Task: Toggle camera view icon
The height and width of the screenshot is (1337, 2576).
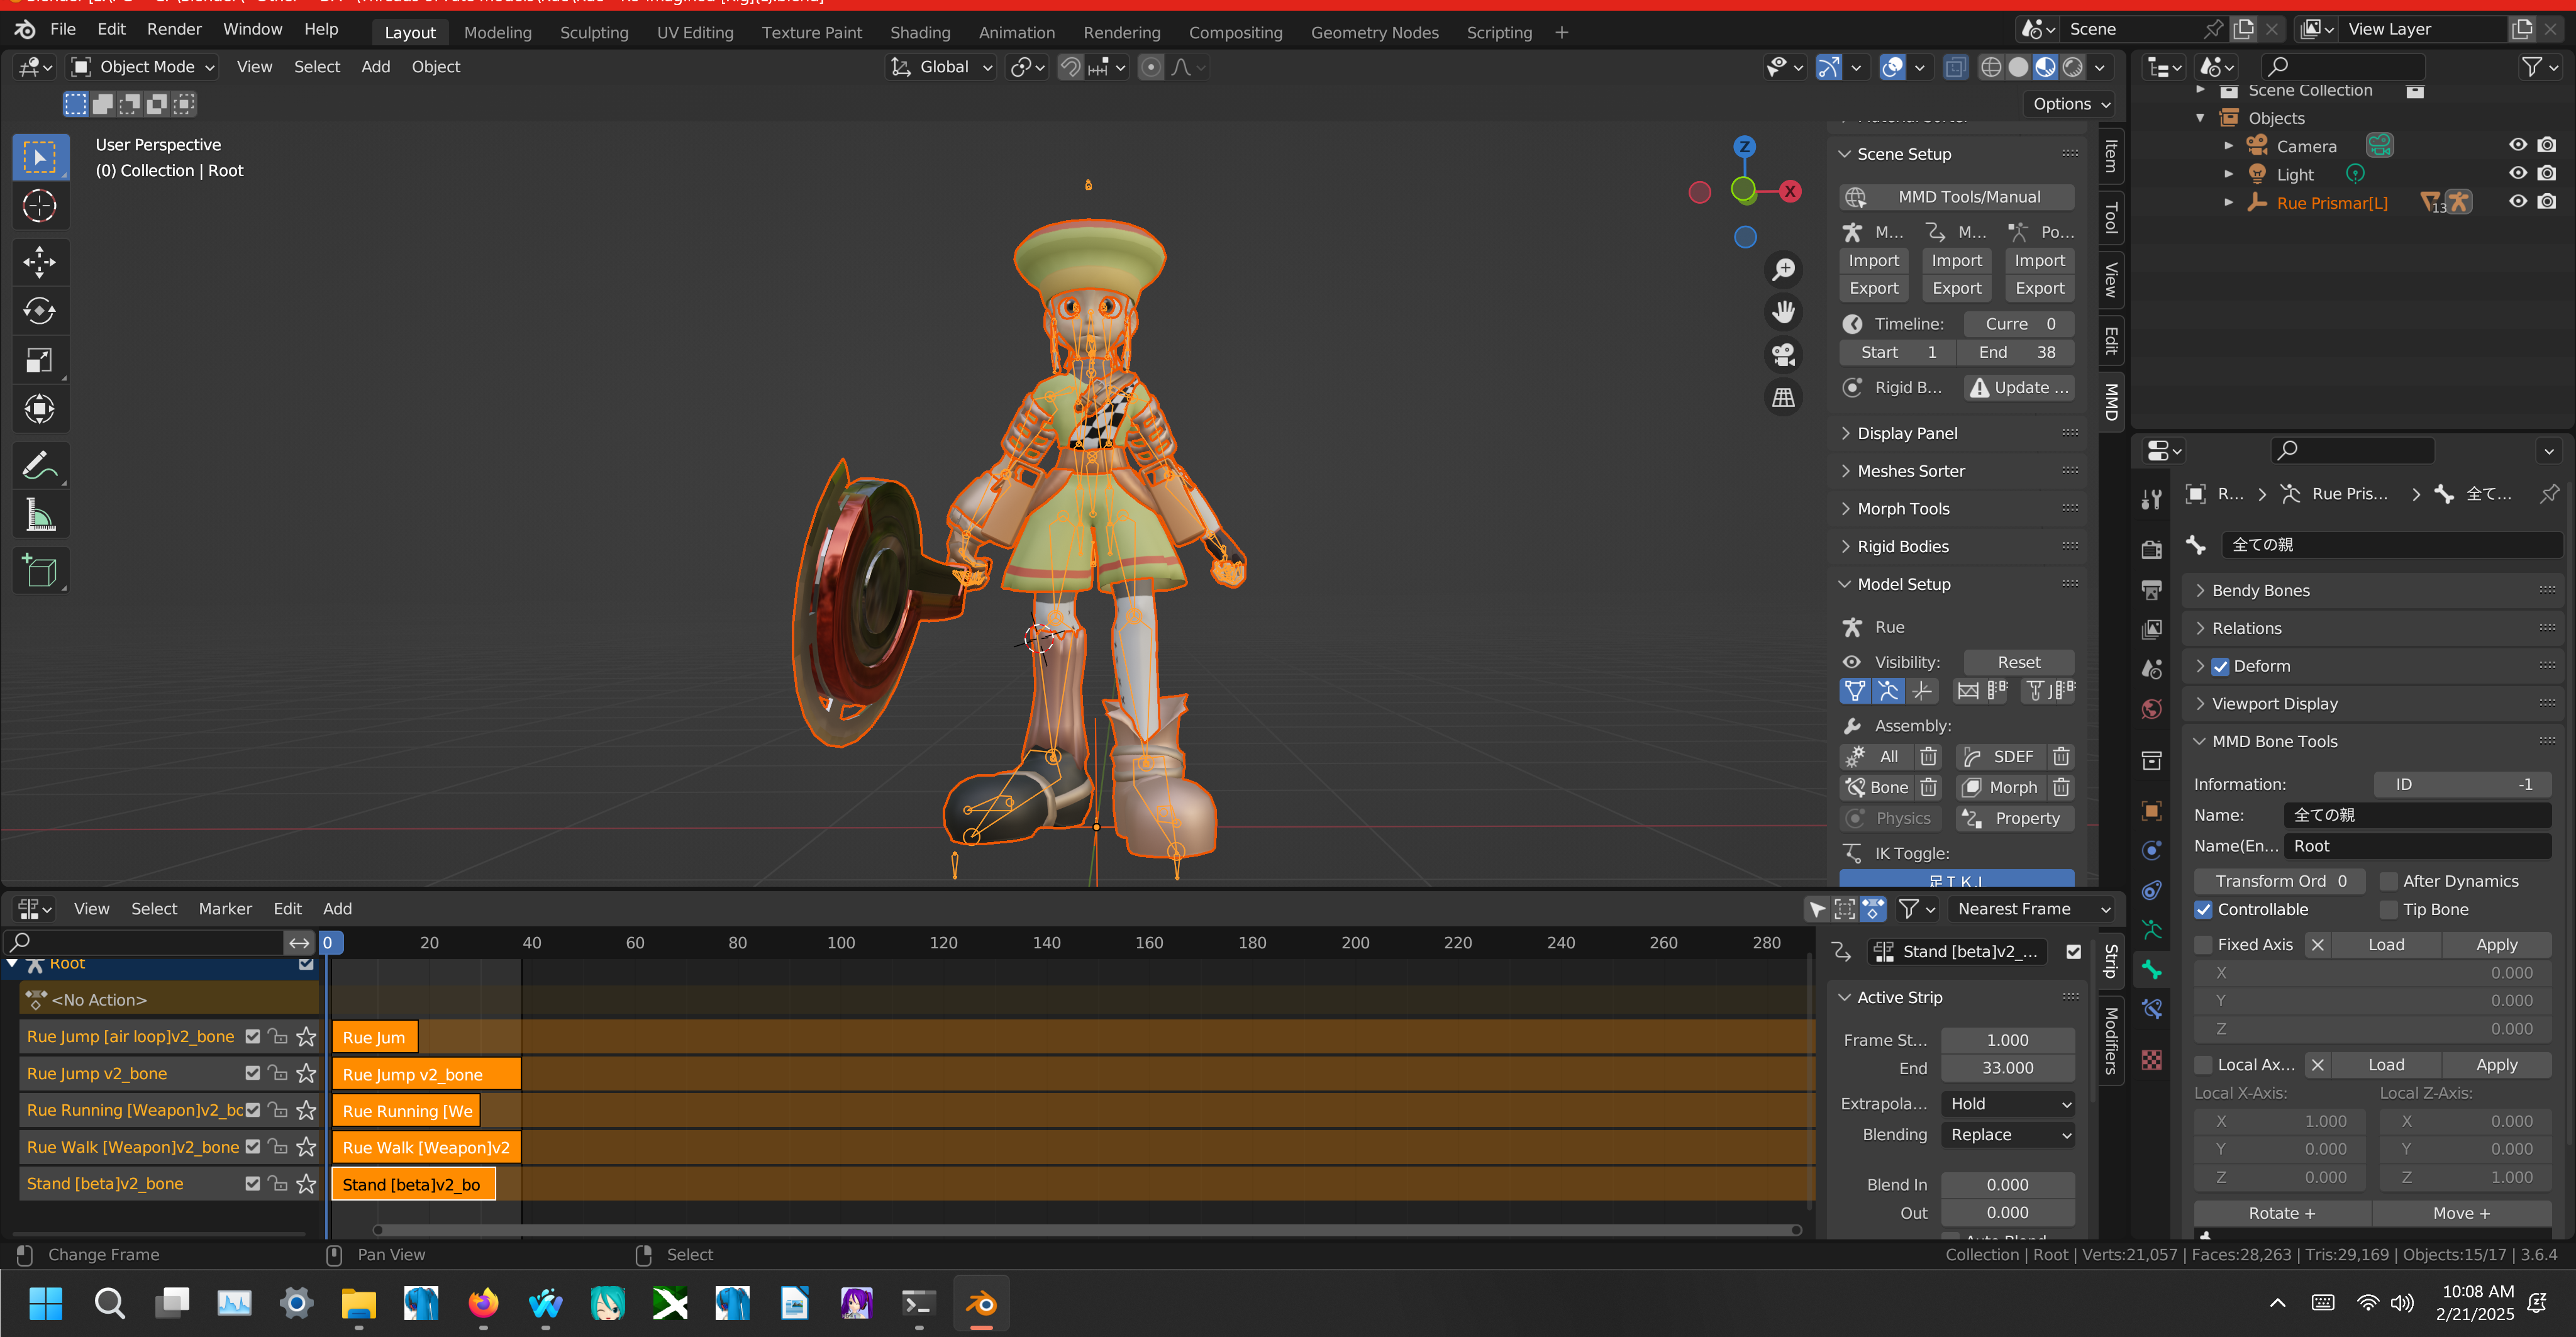Action: (1783, 355)
